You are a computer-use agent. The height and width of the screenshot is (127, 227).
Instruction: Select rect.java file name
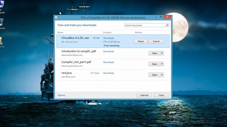(x=66, y=73)
